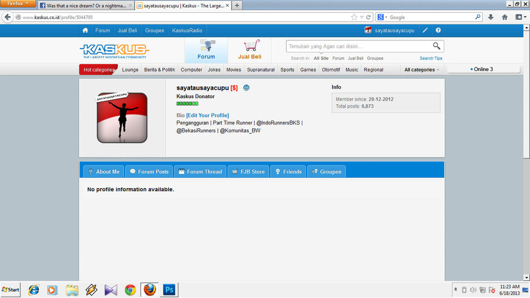Click the Kaskus home icon

tap(85, 30)
